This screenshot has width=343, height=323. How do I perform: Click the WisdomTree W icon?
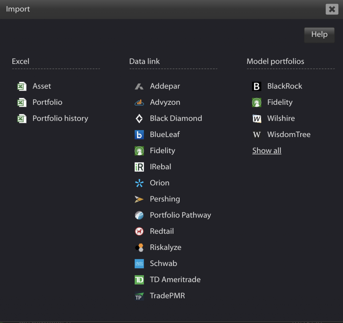click(257, 135)
